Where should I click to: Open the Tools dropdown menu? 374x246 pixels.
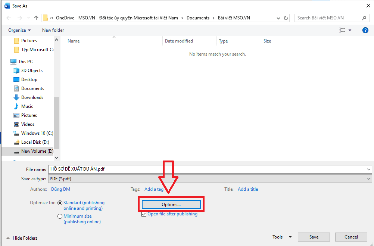(x=282, y=237)
